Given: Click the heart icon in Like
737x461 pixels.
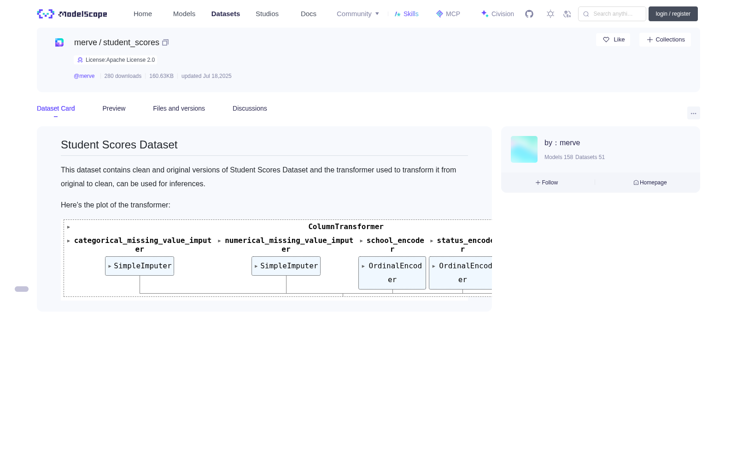Looking at the screenshot, I should (x=606, y=40).
